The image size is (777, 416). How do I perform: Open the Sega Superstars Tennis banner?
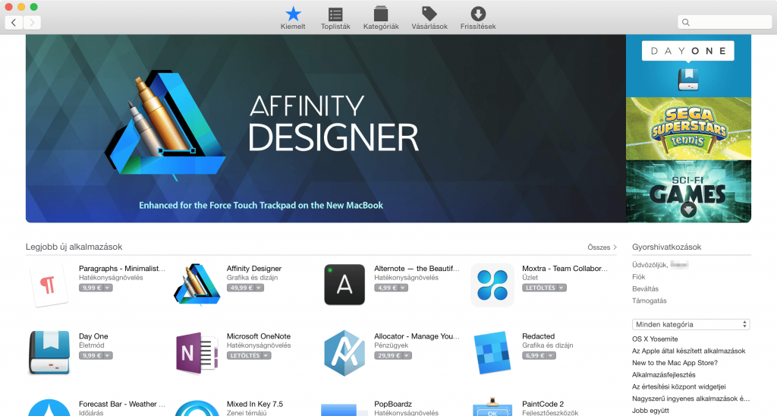click(688, 128)
